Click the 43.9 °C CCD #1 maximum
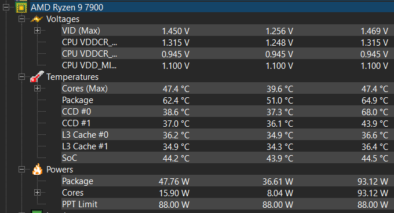 tap(375, 124)
